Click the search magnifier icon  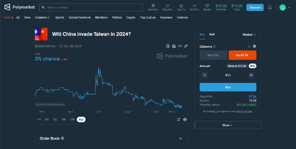click(43, 7)
